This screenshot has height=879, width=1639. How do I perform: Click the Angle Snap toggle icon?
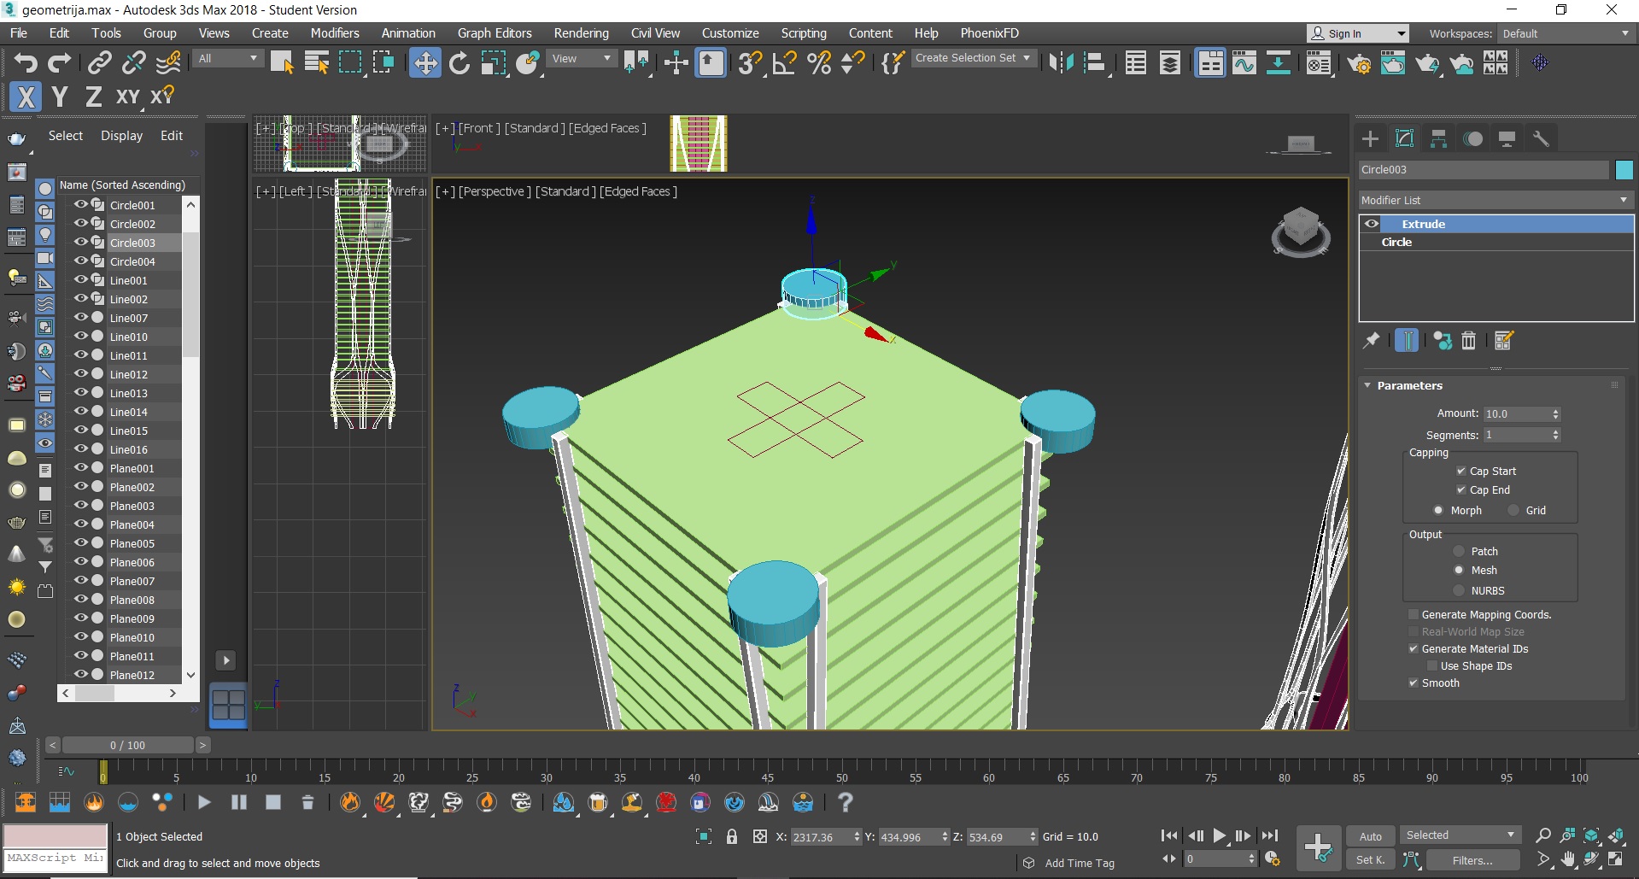pos(784,63)
